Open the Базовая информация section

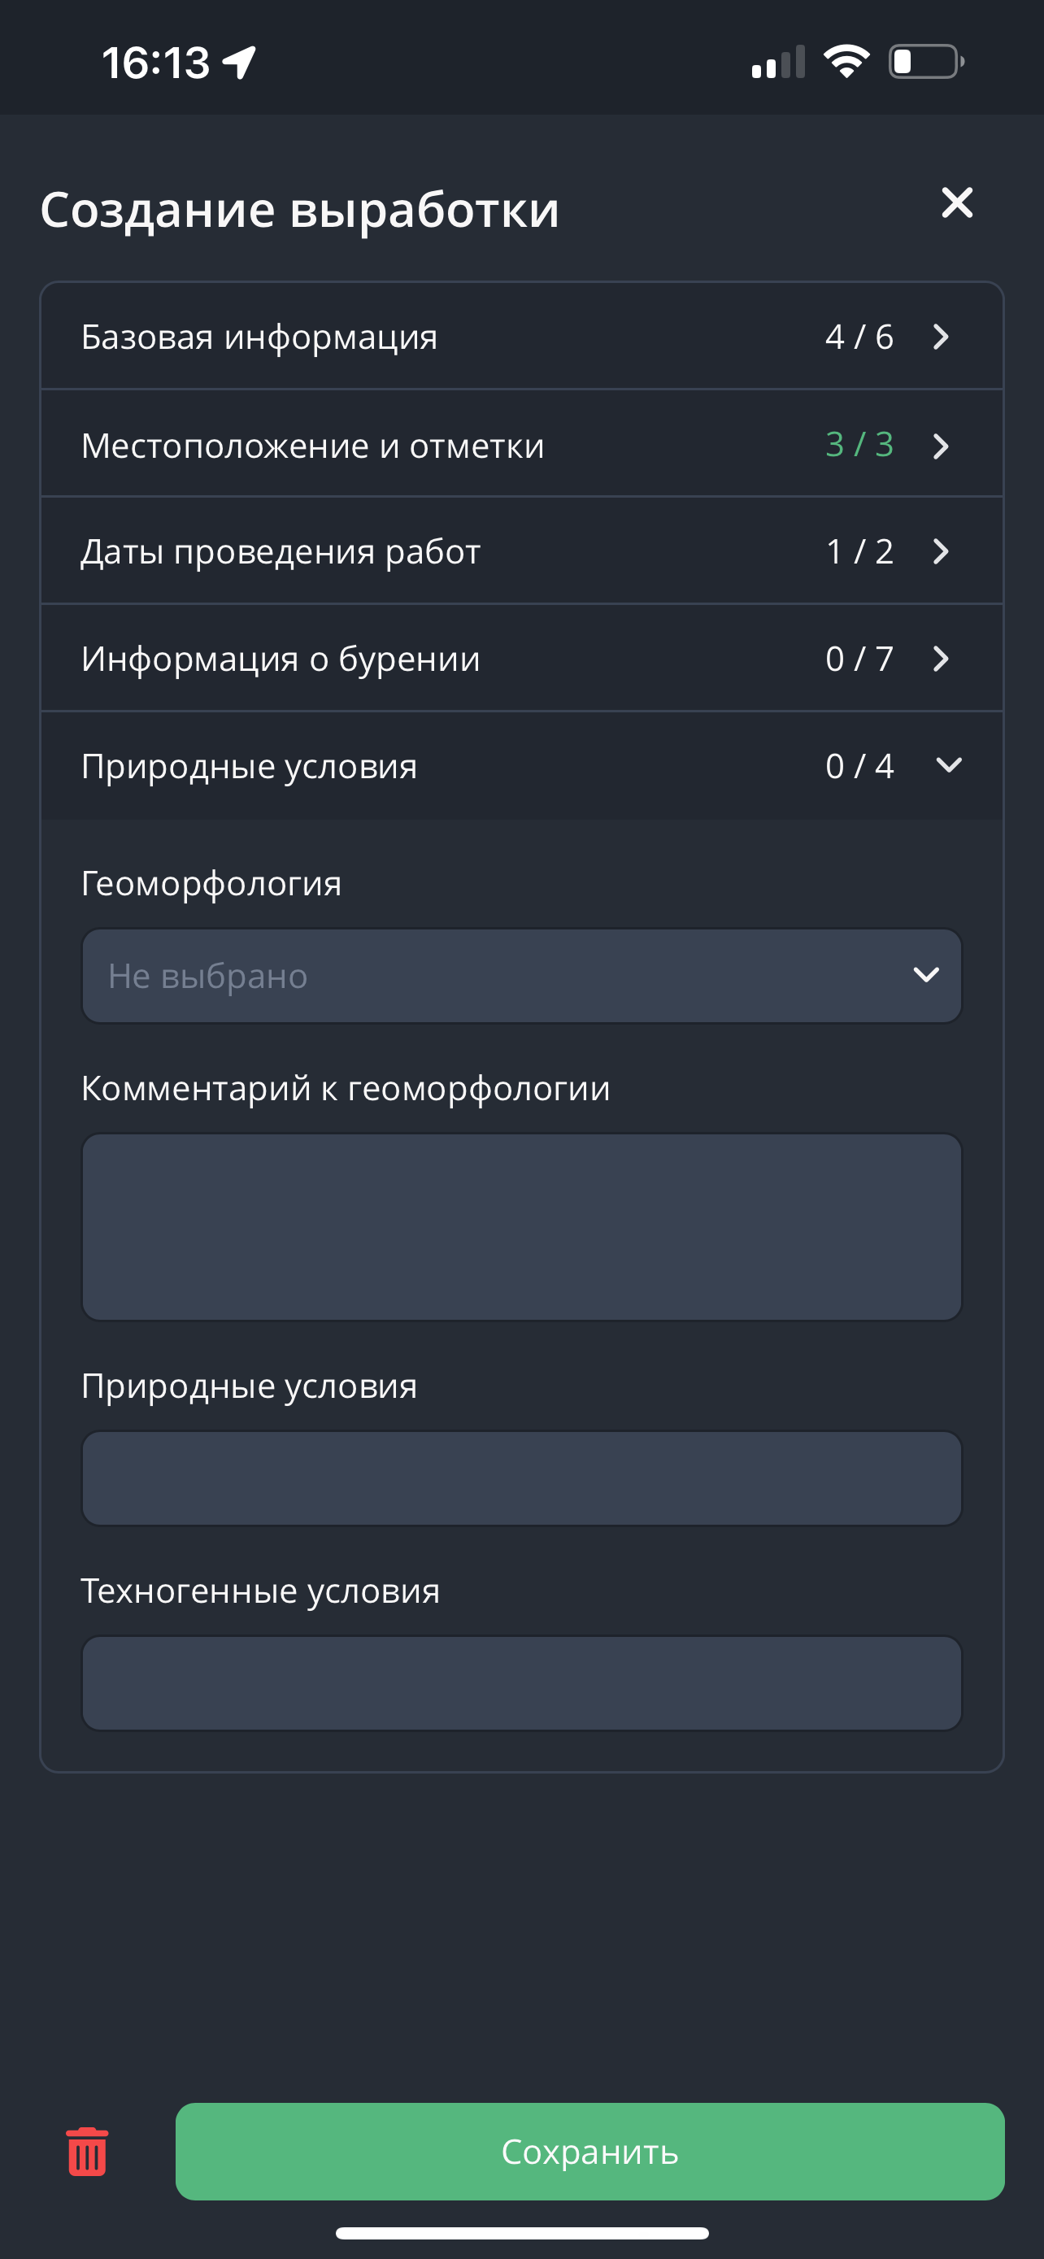click(x=259, y=337)
